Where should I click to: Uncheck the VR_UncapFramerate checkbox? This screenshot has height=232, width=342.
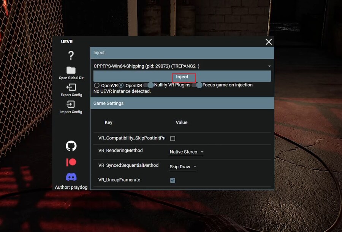click(173, 180)
